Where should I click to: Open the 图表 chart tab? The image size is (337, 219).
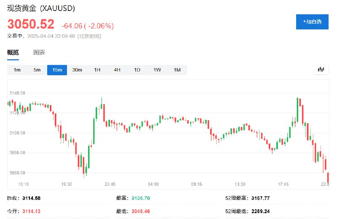point(39,53)
